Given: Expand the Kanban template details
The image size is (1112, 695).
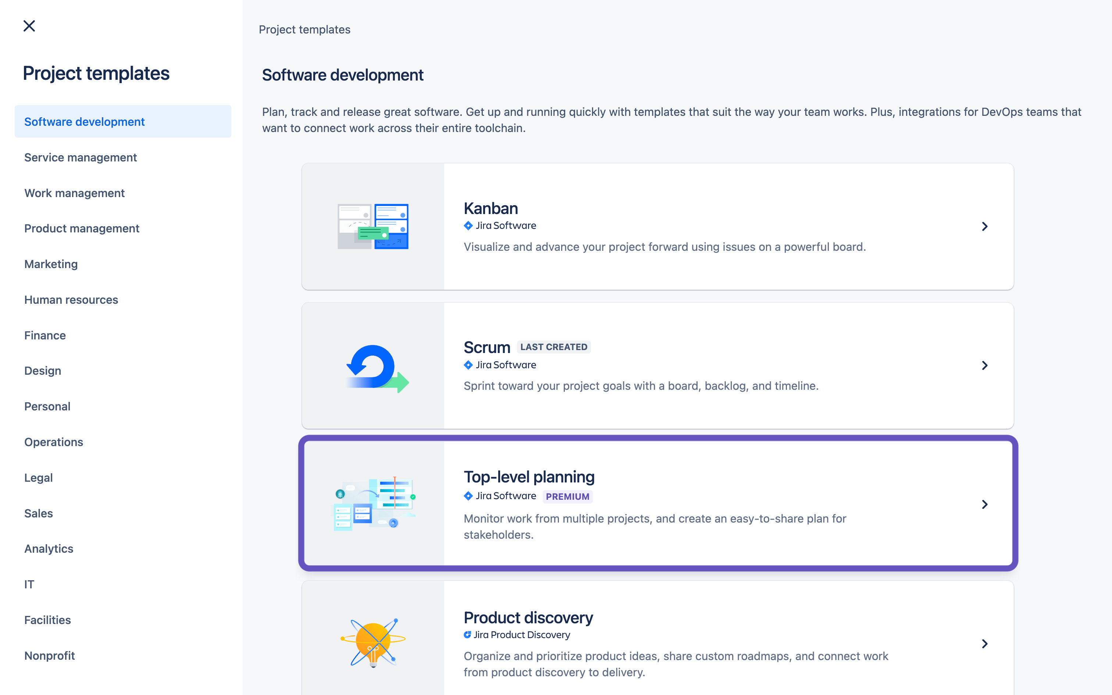Looking at the screenshot, I should click(x=985, y=227).
